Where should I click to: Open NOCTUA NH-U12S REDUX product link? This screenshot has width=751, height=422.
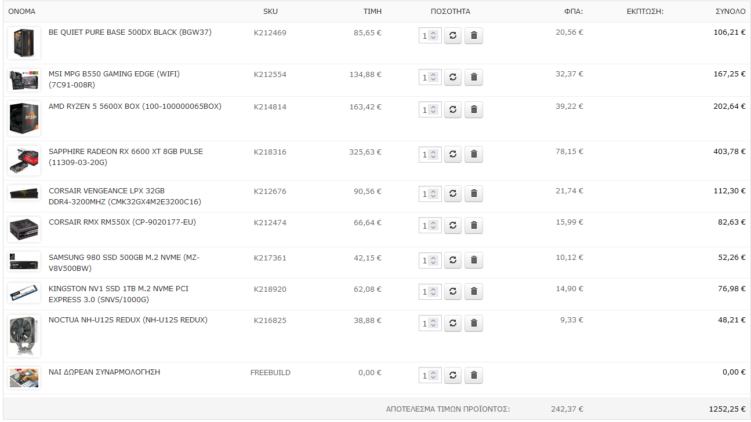(128, 320)
